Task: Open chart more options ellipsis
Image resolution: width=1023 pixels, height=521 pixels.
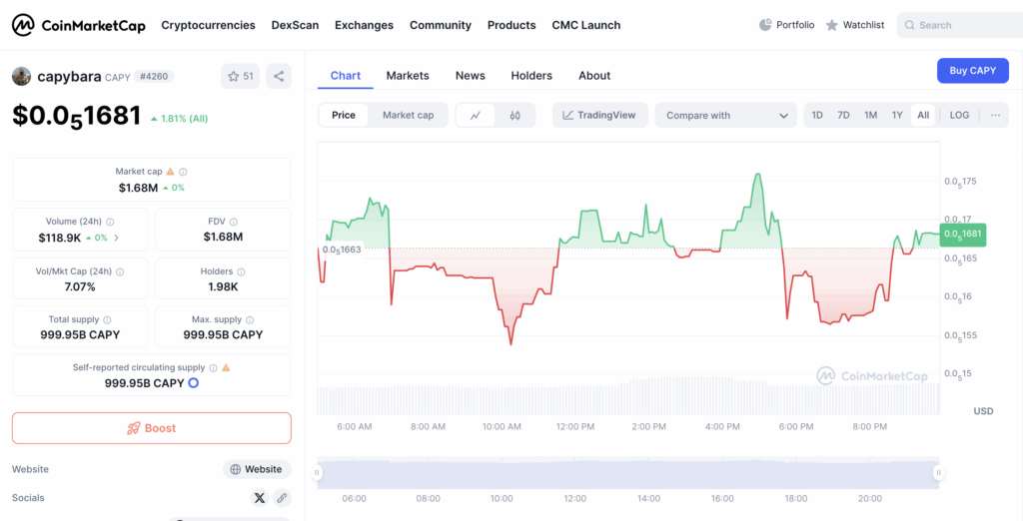Action: (995, 116)
